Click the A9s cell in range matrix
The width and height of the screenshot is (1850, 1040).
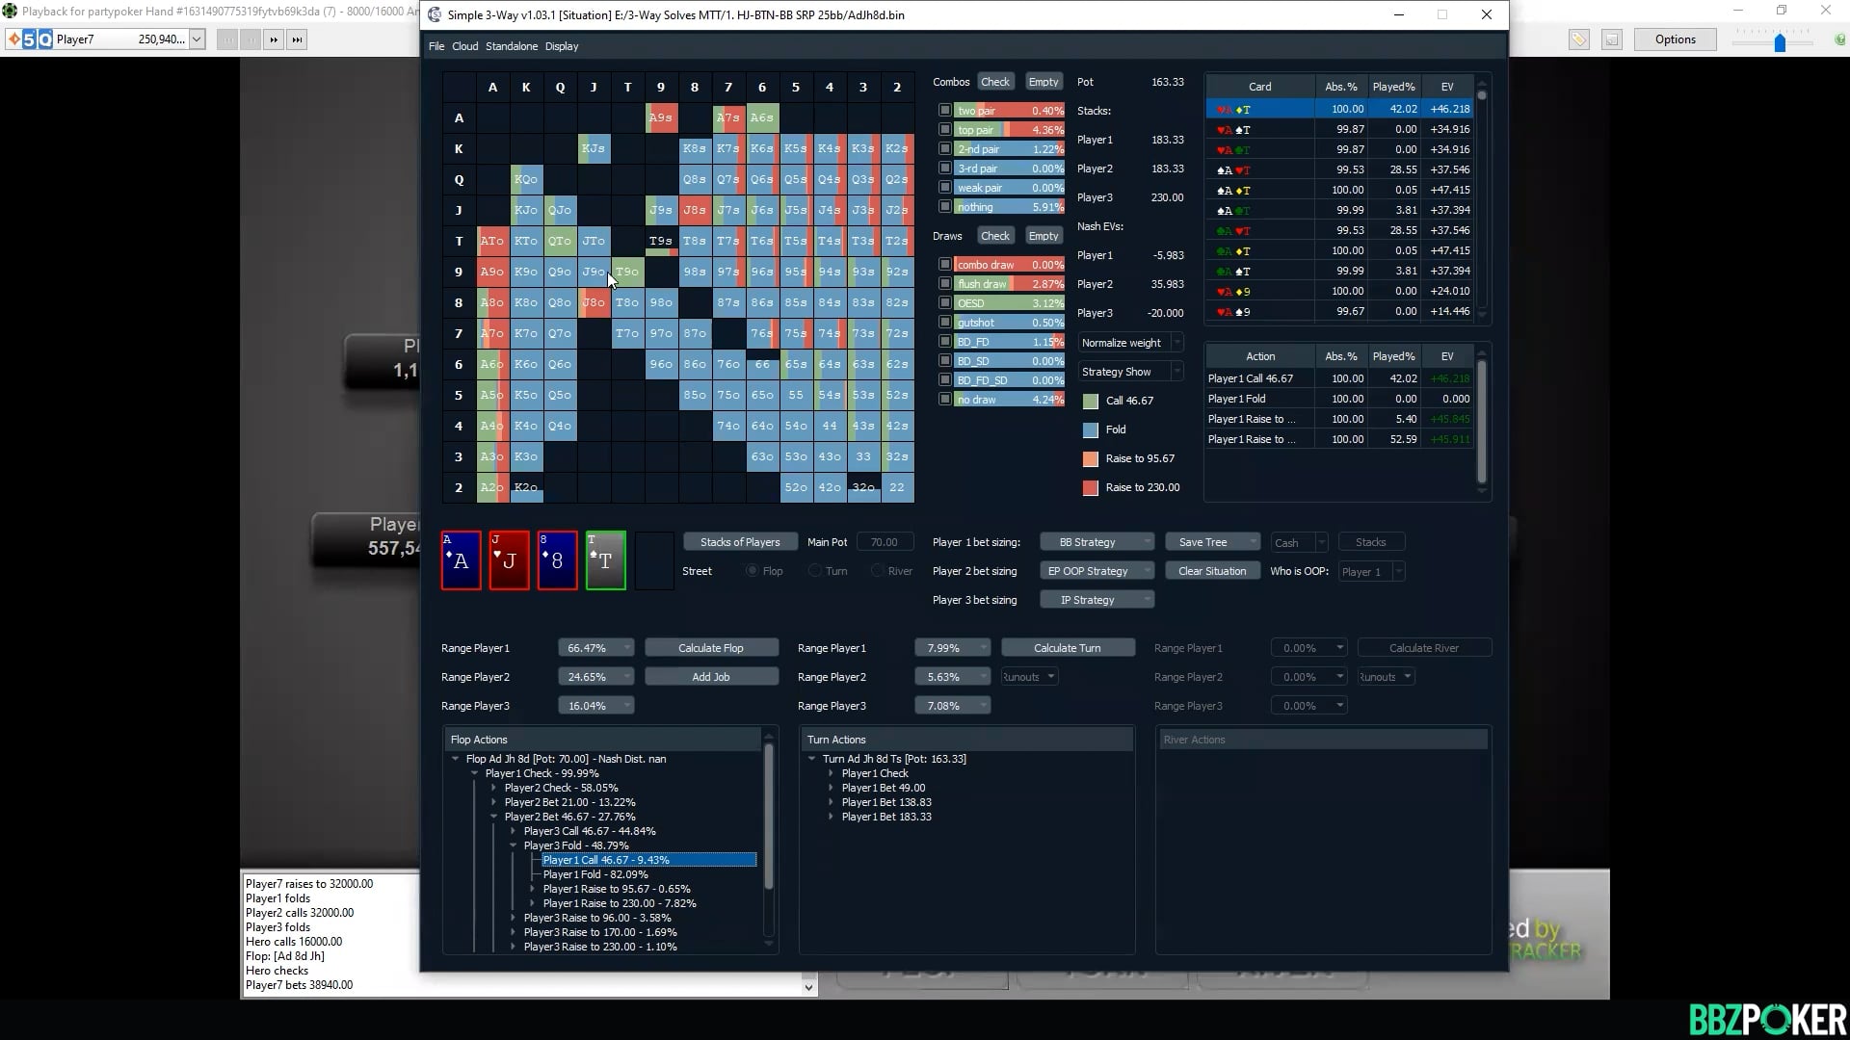pyautogui.click(x=660, y=117)
